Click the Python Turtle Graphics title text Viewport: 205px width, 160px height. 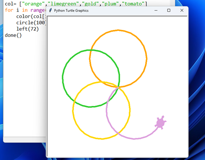point(71,11)
